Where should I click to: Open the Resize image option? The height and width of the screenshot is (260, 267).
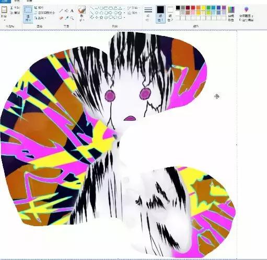coord(44,13)
